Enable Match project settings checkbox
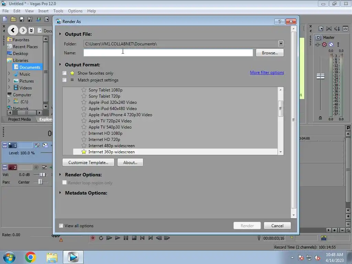Viewport: 352px width, 264px height. (64, 80)
